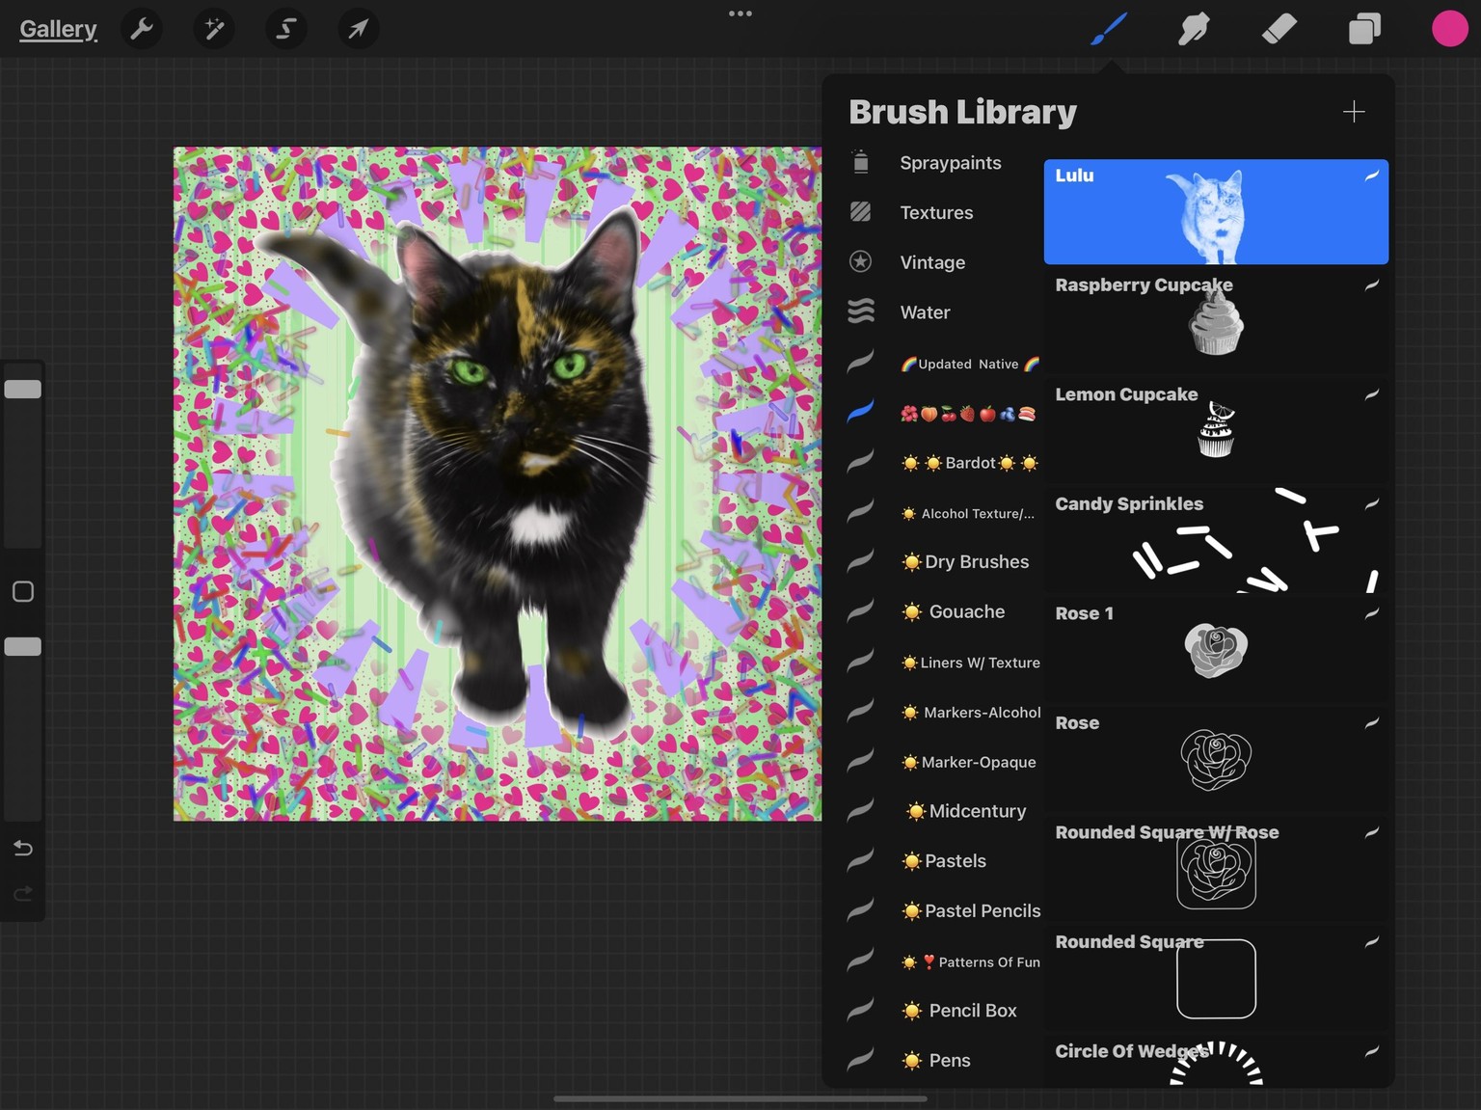
Task: Open the Textures brush set
Action: pyautogui.click(x=944, y=212)
